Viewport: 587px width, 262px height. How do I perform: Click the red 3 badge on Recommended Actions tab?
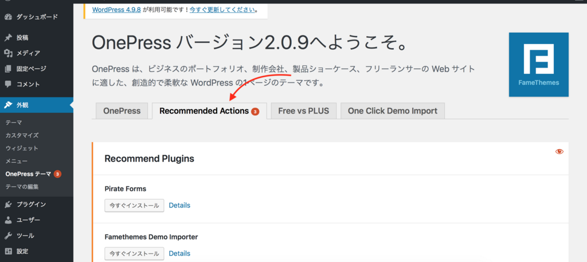[x=255, y=112]
